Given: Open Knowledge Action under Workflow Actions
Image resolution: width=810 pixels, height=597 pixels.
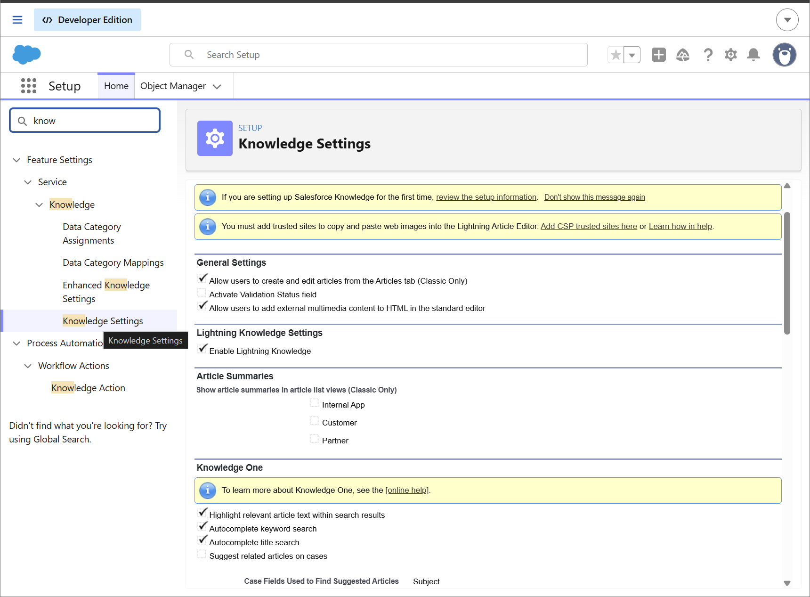Looking at the screenshot, I should click(88, 388).
